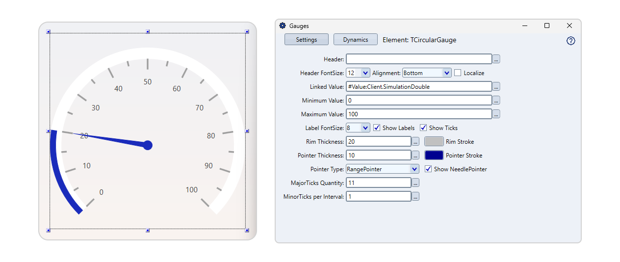Click ellipsis button beside Rim Thickness field

415,142
